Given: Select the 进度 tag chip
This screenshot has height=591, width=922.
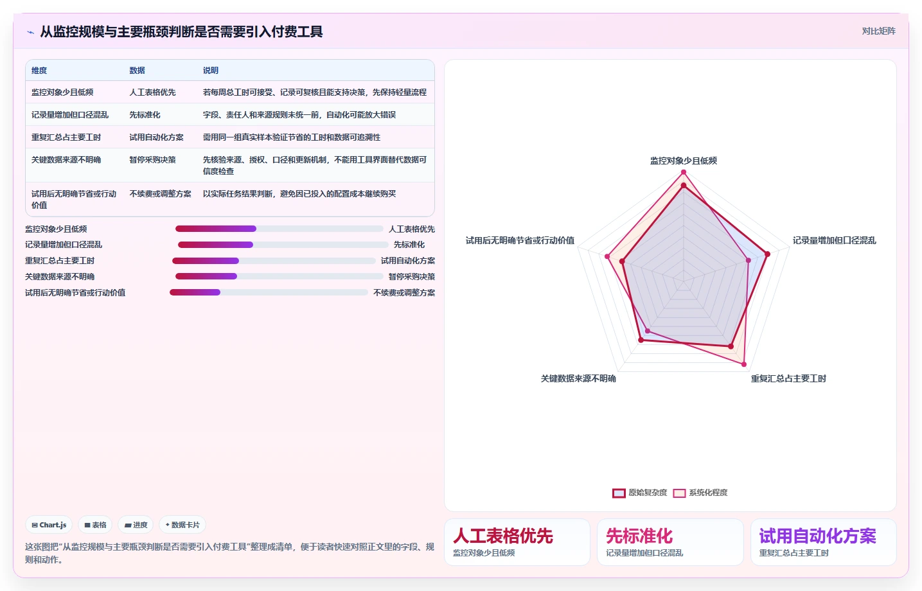Looking at the screenshot, I should coord(136,525).
